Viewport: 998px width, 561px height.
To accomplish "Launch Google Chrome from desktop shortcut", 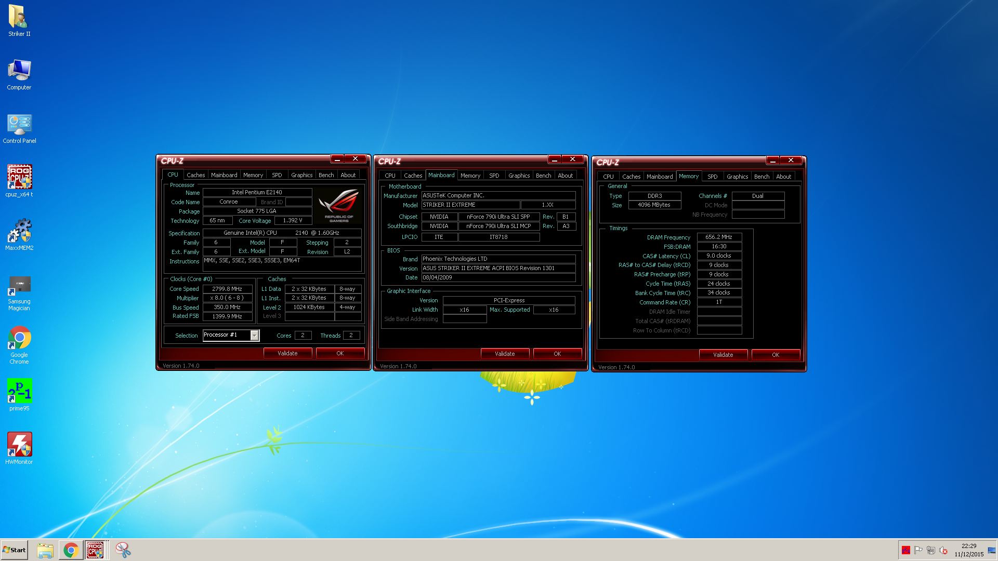I will [x=19, y=345].
